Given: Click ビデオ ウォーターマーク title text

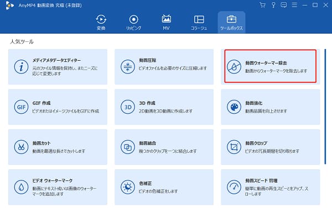Looking at the screenshot, I should click(x=53, y=180).
